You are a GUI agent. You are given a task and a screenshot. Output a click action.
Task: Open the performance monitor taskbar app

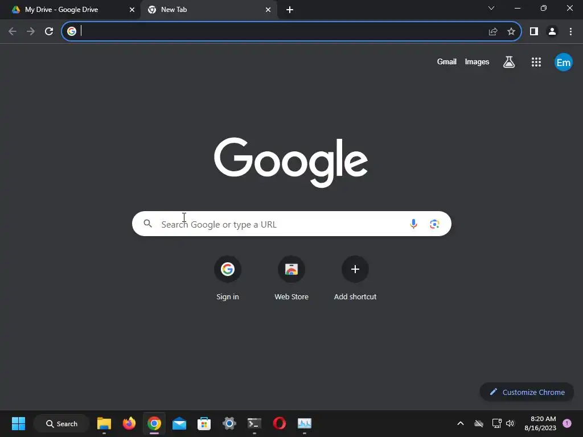click(305, 423)
